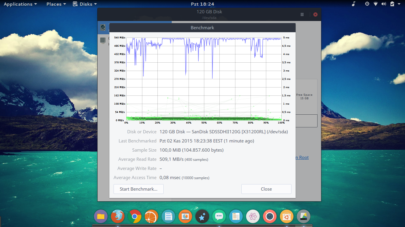
Task: Open the Places menu
Action: [56, 4]
